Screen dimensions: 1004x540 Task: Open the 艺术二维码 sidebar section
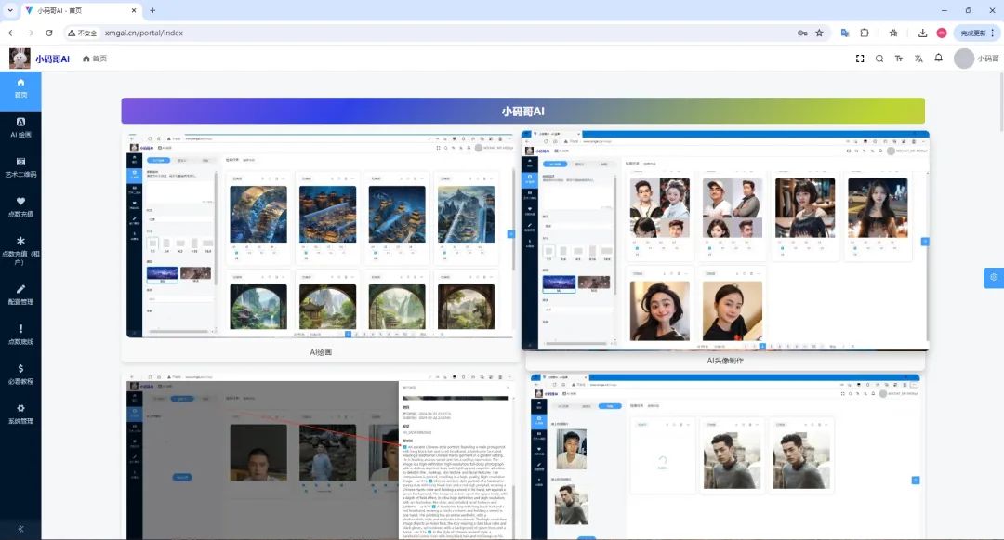(20, 167)
